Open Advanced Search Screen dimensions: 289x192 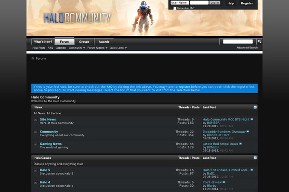coord(247,48)
